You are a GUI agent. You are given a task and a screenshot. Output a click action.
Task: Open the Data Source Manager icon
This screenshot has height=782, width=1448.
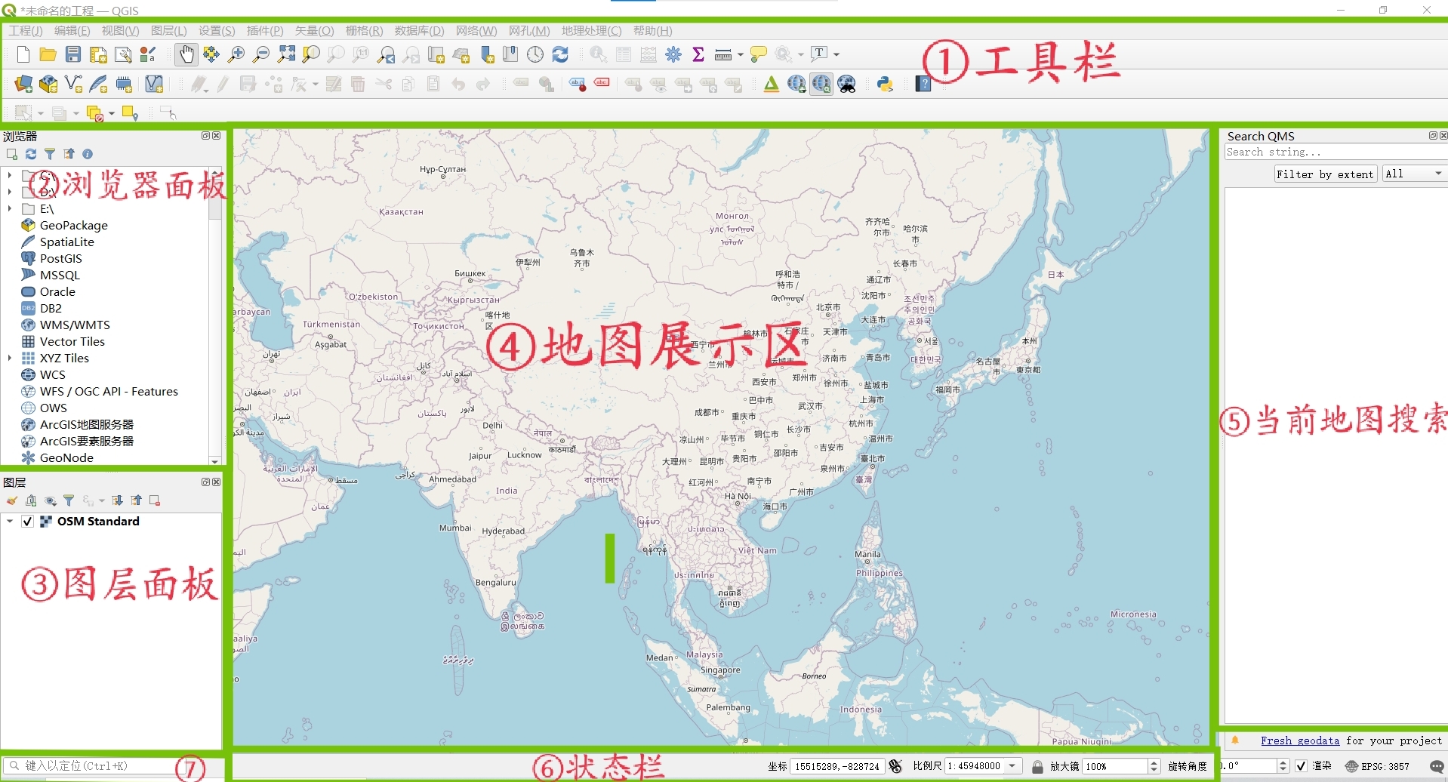(x=23, y=84)
